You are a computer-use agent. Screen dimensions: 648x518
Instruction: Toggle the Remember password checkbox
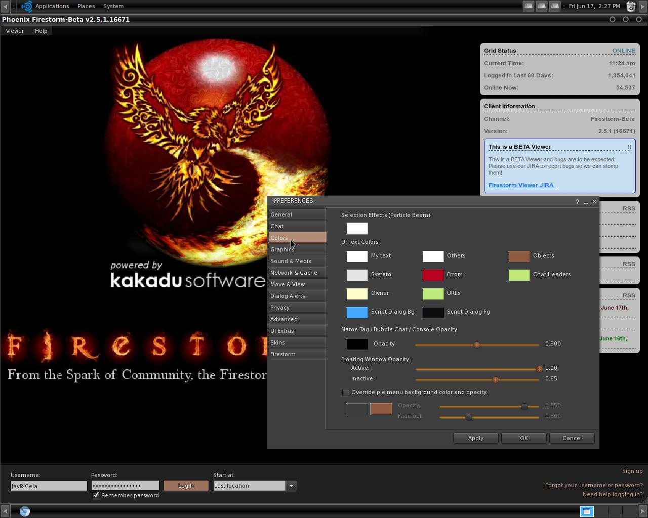click(96, 495)
